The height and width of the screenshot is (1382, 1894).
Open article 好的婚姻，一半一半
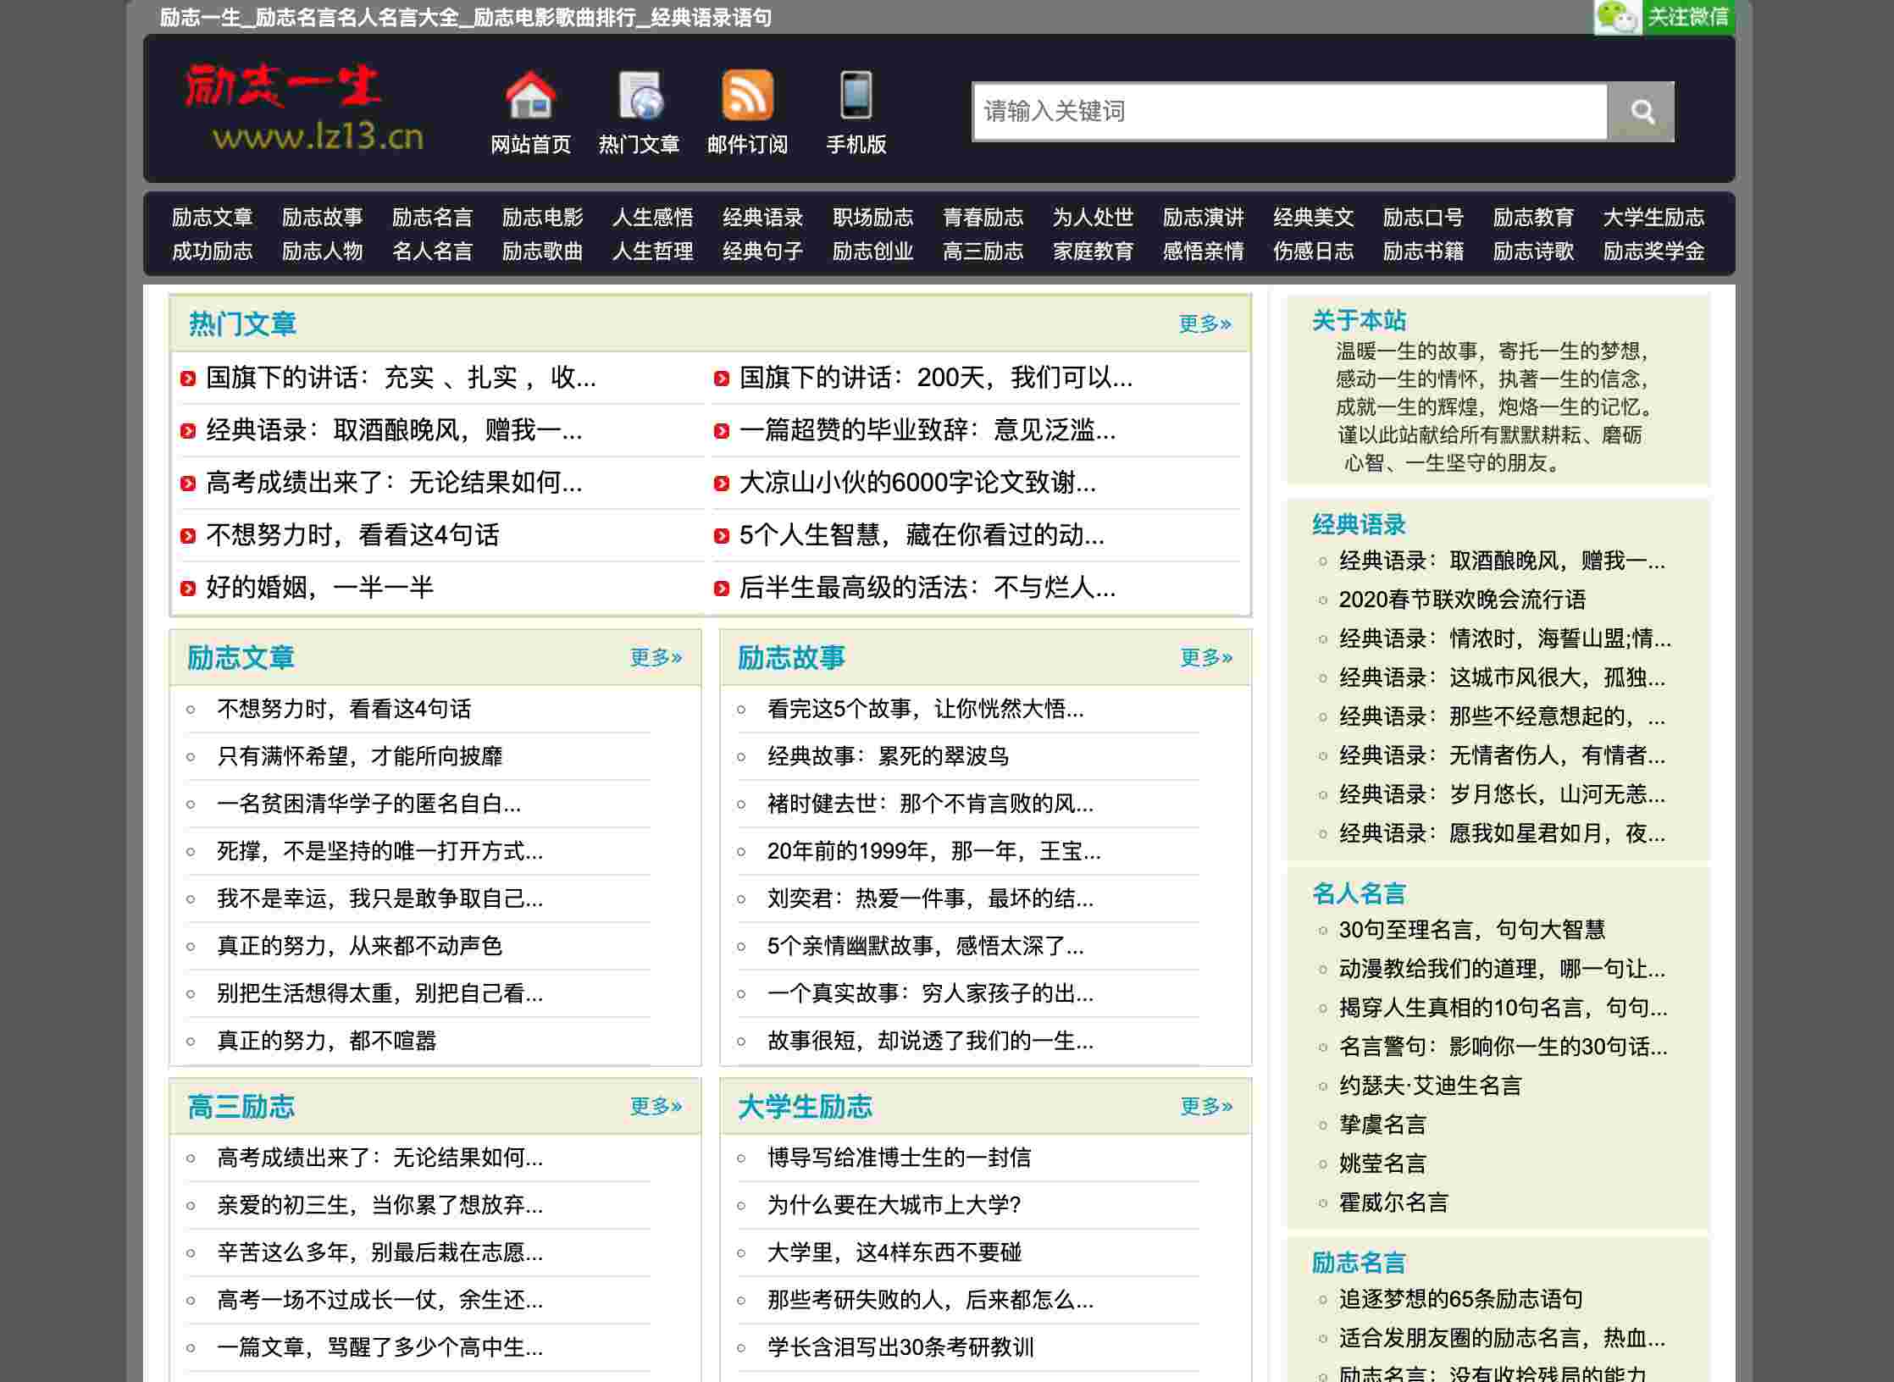tap(319, 588)
